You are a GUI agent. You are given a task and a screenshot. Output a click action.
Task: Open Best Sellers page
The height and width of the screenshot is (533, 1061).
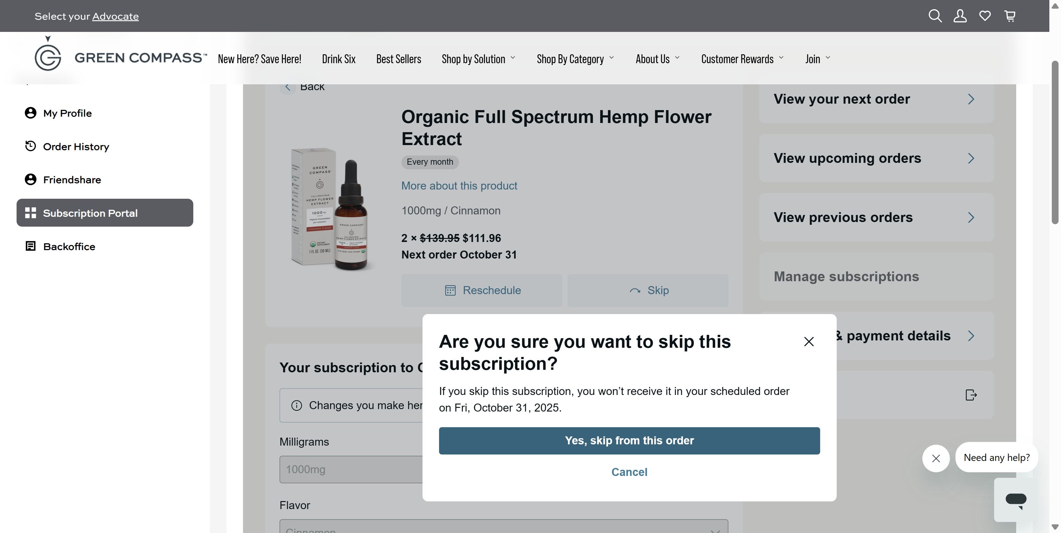(x=399, y=59)
